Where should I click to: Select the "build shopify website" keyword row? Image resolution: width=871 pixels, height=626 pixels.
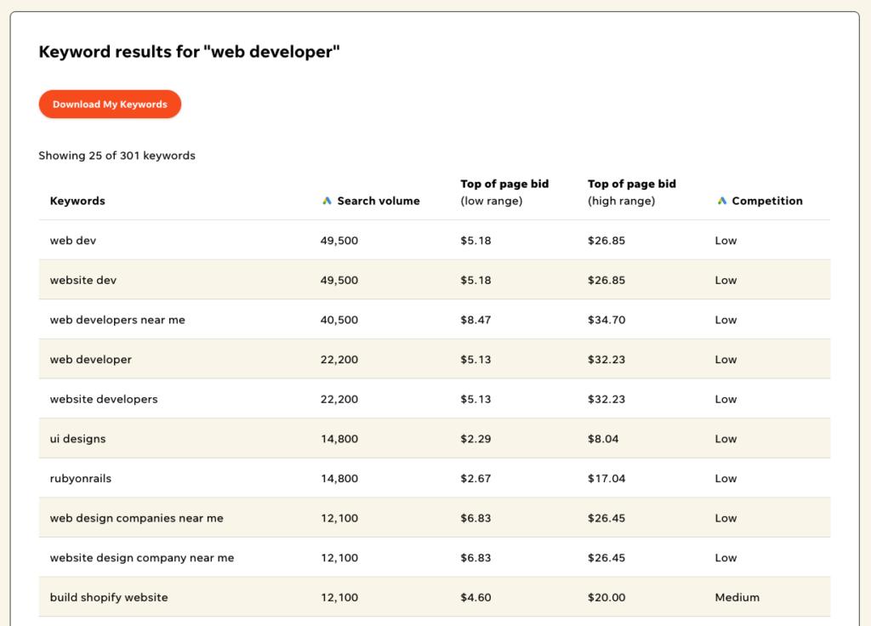pyautogui.click(x=108, y=597)
